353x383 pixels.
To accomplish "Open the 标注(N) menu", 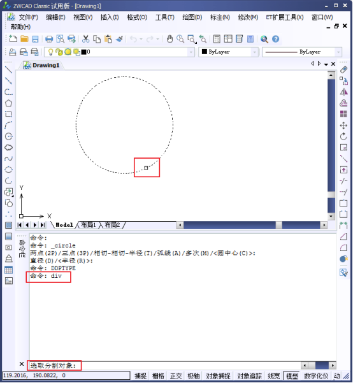I will tap(220, 17).
